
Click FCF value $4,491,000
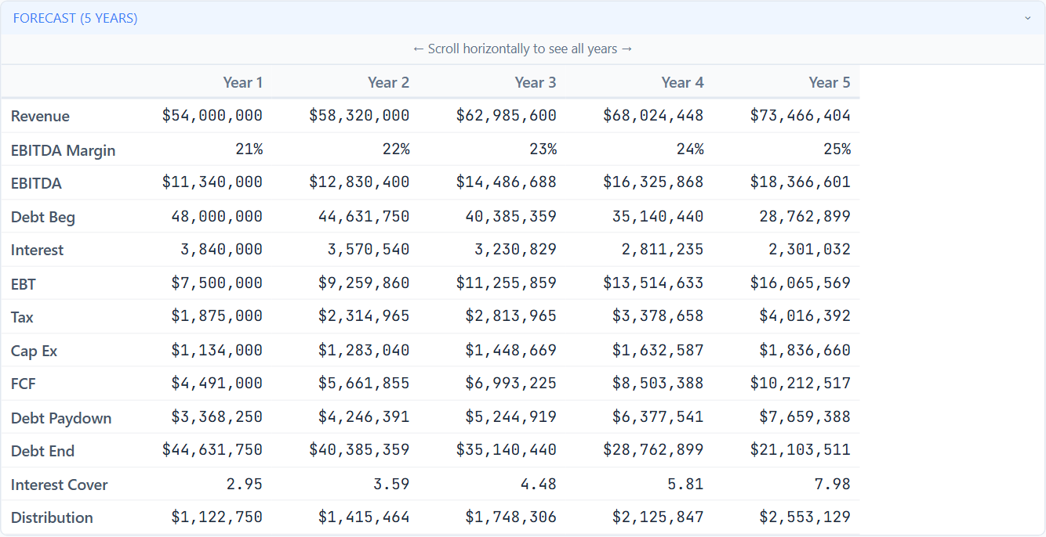(217, 383)
